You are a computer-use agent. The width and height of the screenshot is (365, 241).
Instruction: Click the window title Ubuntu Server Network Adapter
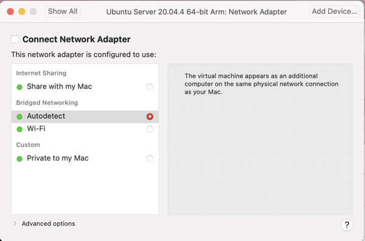196,12
